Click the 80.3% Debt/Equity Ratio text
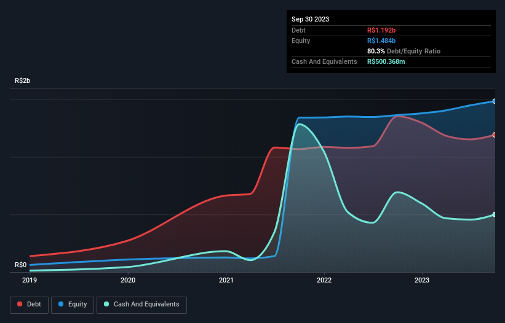The height and width of the screenshot is (323, 505). (x=404, y=51)
